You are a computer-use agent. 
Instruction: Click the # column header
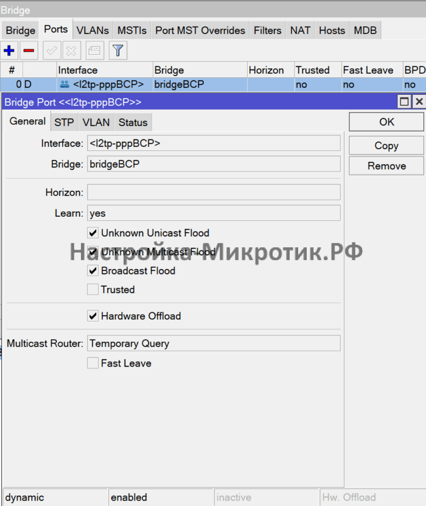tap(12, 70)
